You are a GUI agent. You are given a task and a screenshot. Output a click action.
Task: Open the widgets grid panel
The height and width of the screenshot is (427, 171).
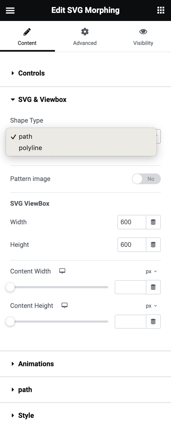(x=161, y=10)
